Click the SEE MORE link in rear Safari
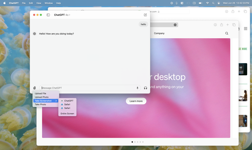This screenshot has height=150, width=252. point(243,49)
